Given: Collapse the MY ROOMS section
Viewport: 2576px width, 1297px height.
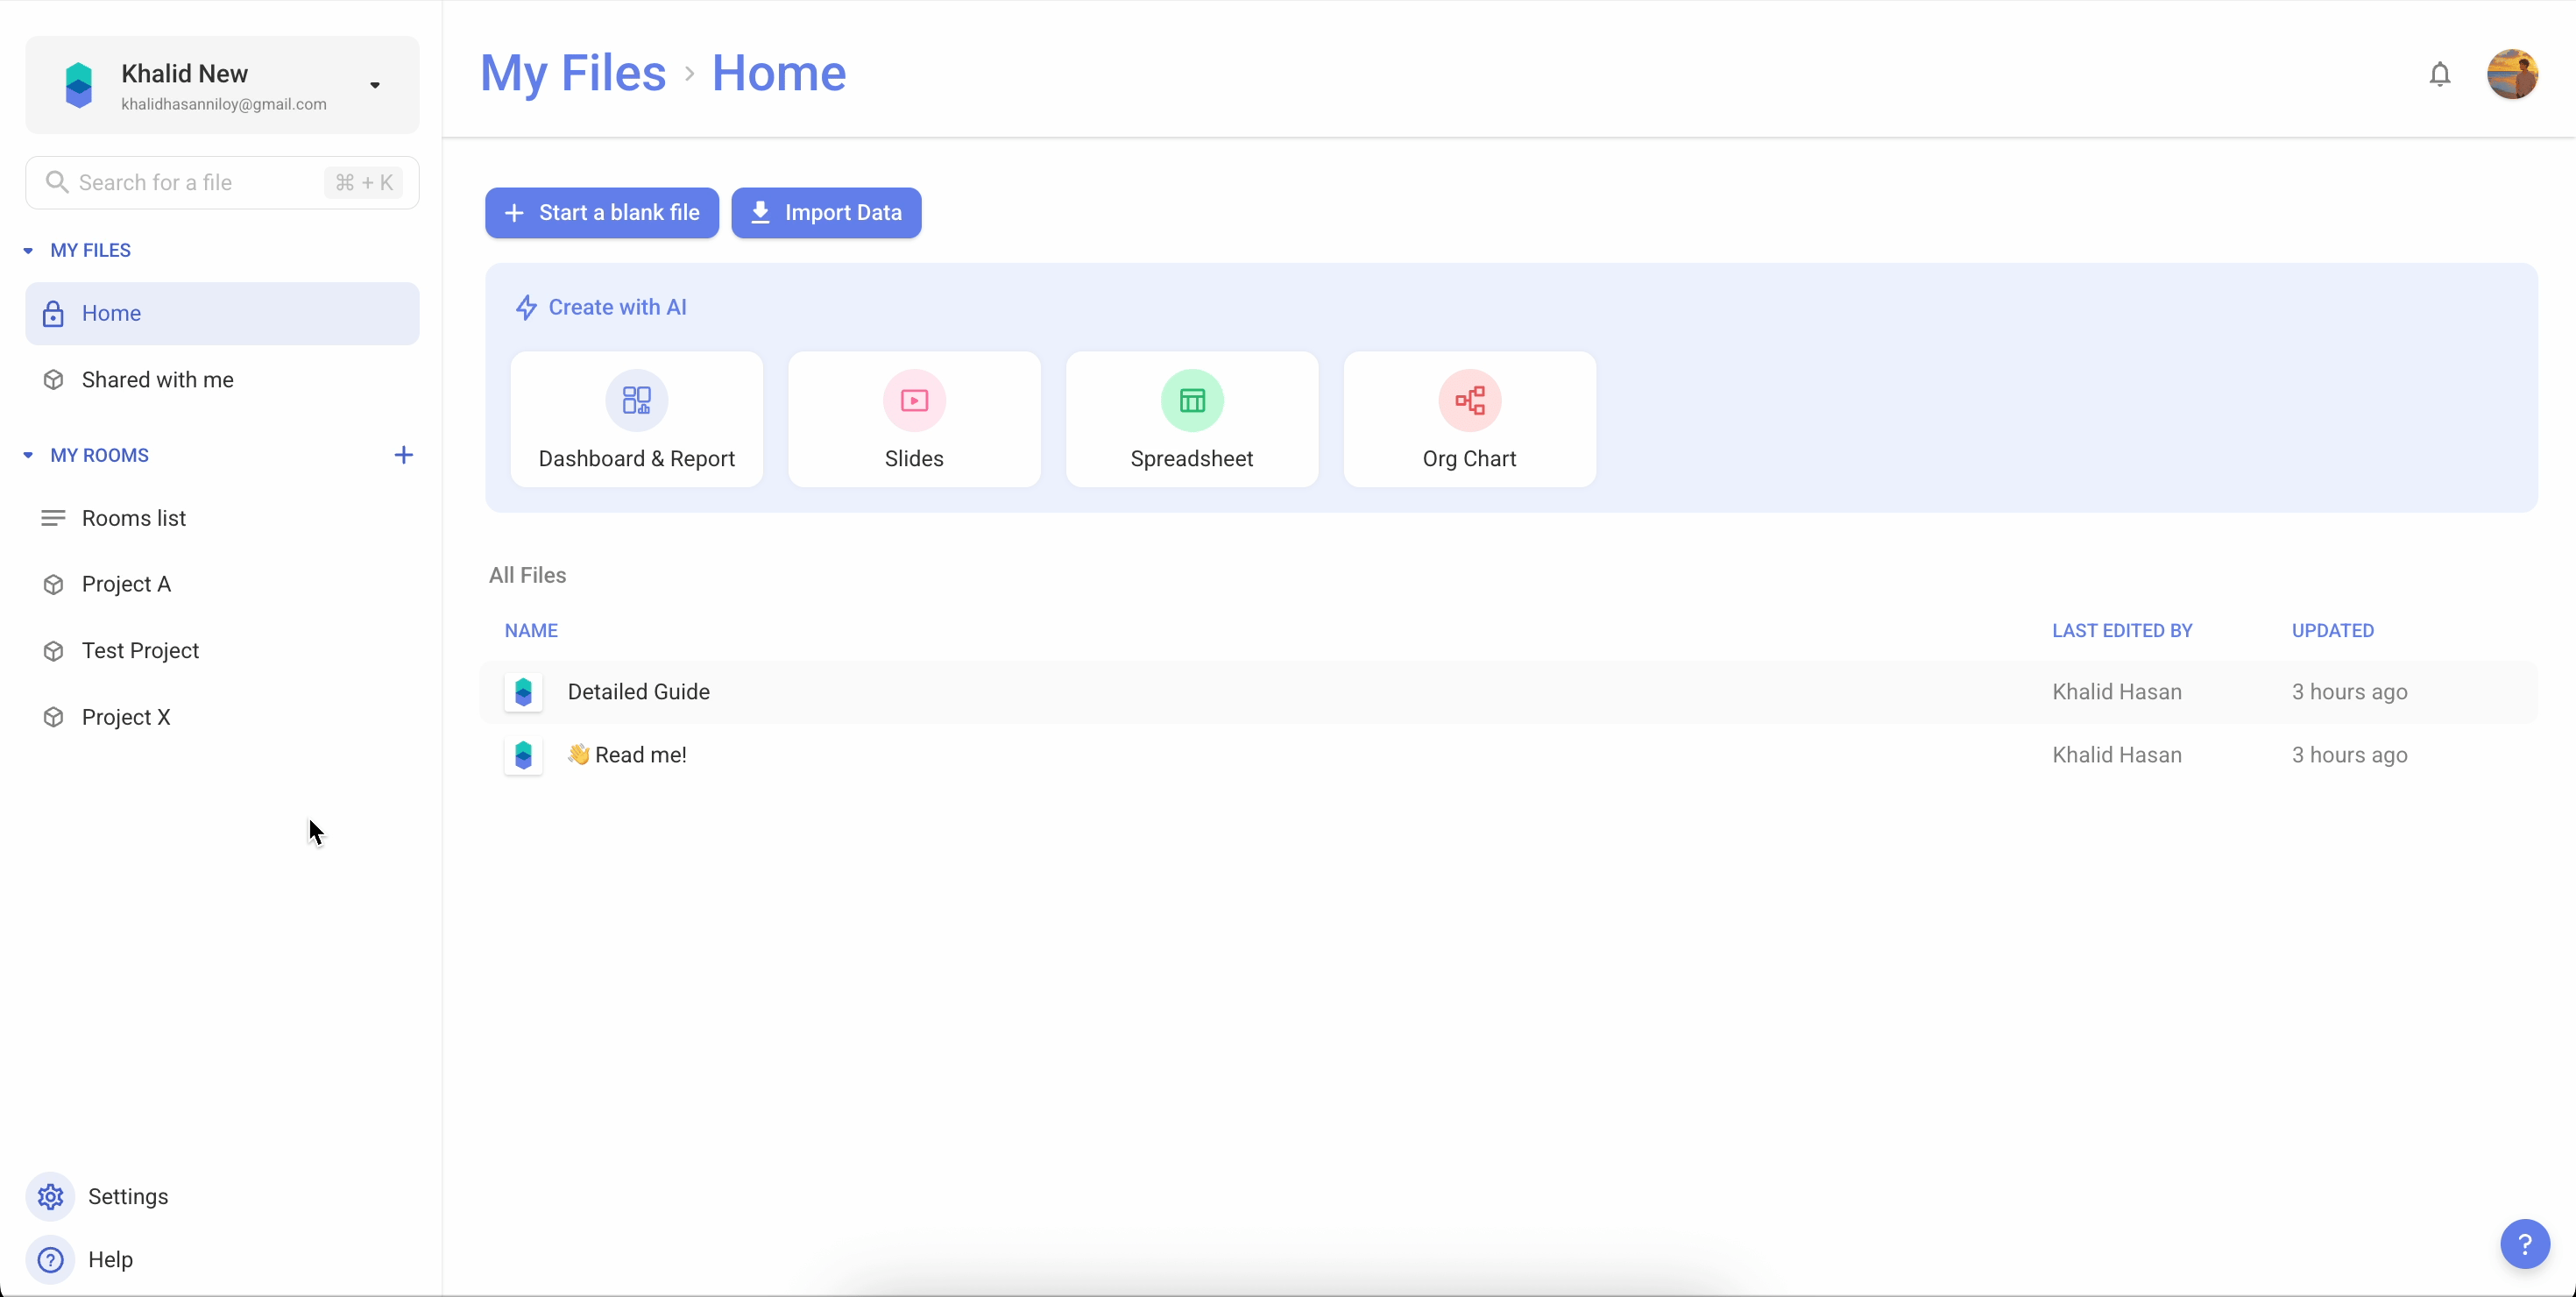Looking at the screenshot, I should (x=28, y=455).
